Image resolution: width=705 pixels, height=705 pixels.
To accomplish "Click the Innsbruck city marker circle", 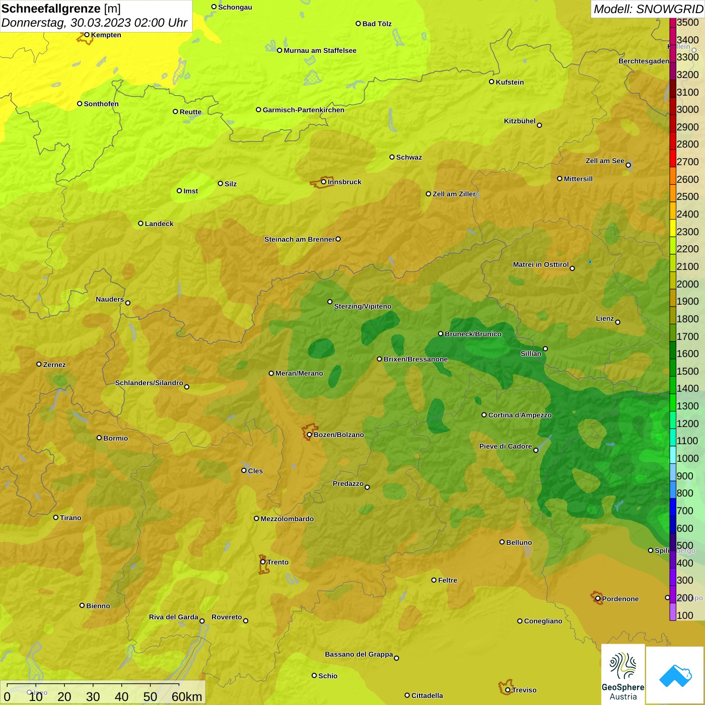I will pos(324,182).
